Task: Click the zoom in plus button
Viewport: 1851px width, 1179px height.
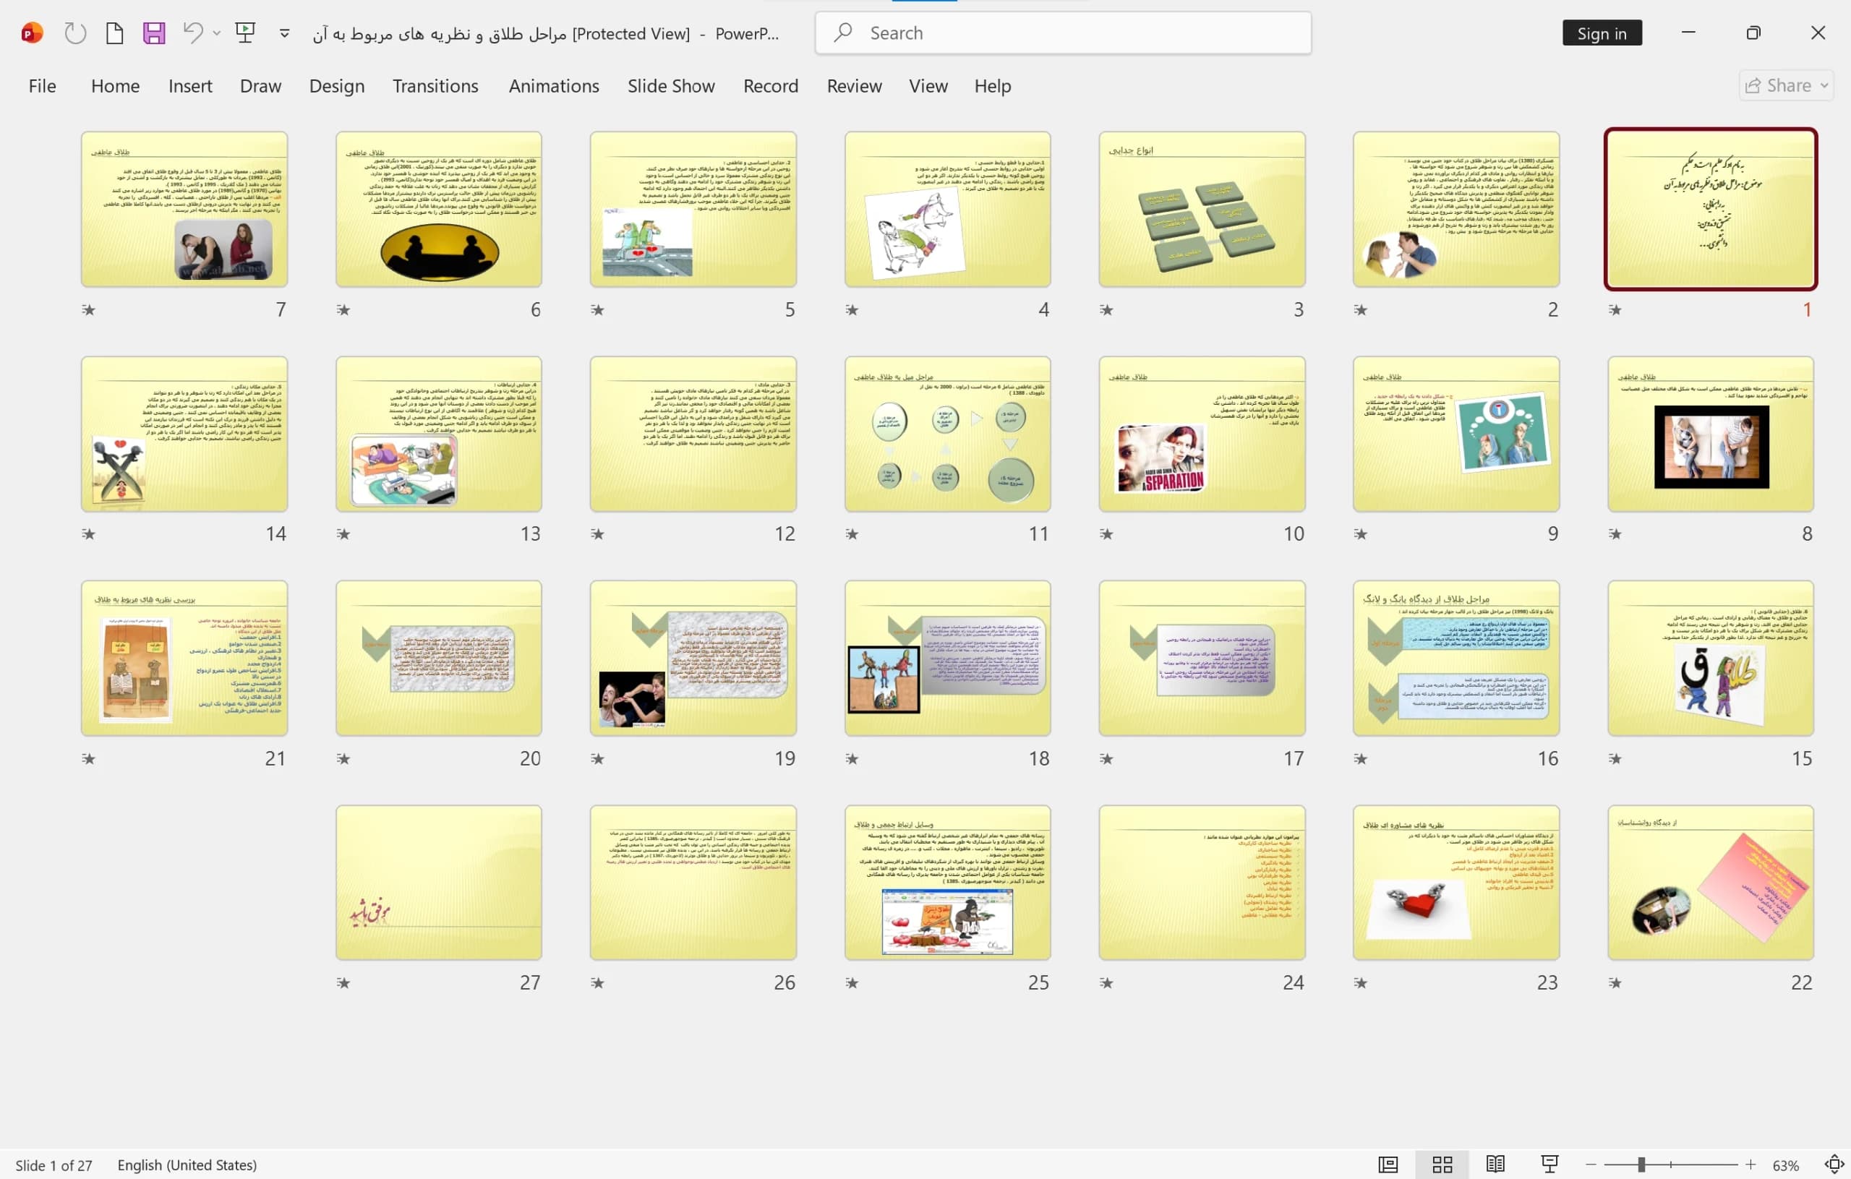Action: click(1750, 1165)
